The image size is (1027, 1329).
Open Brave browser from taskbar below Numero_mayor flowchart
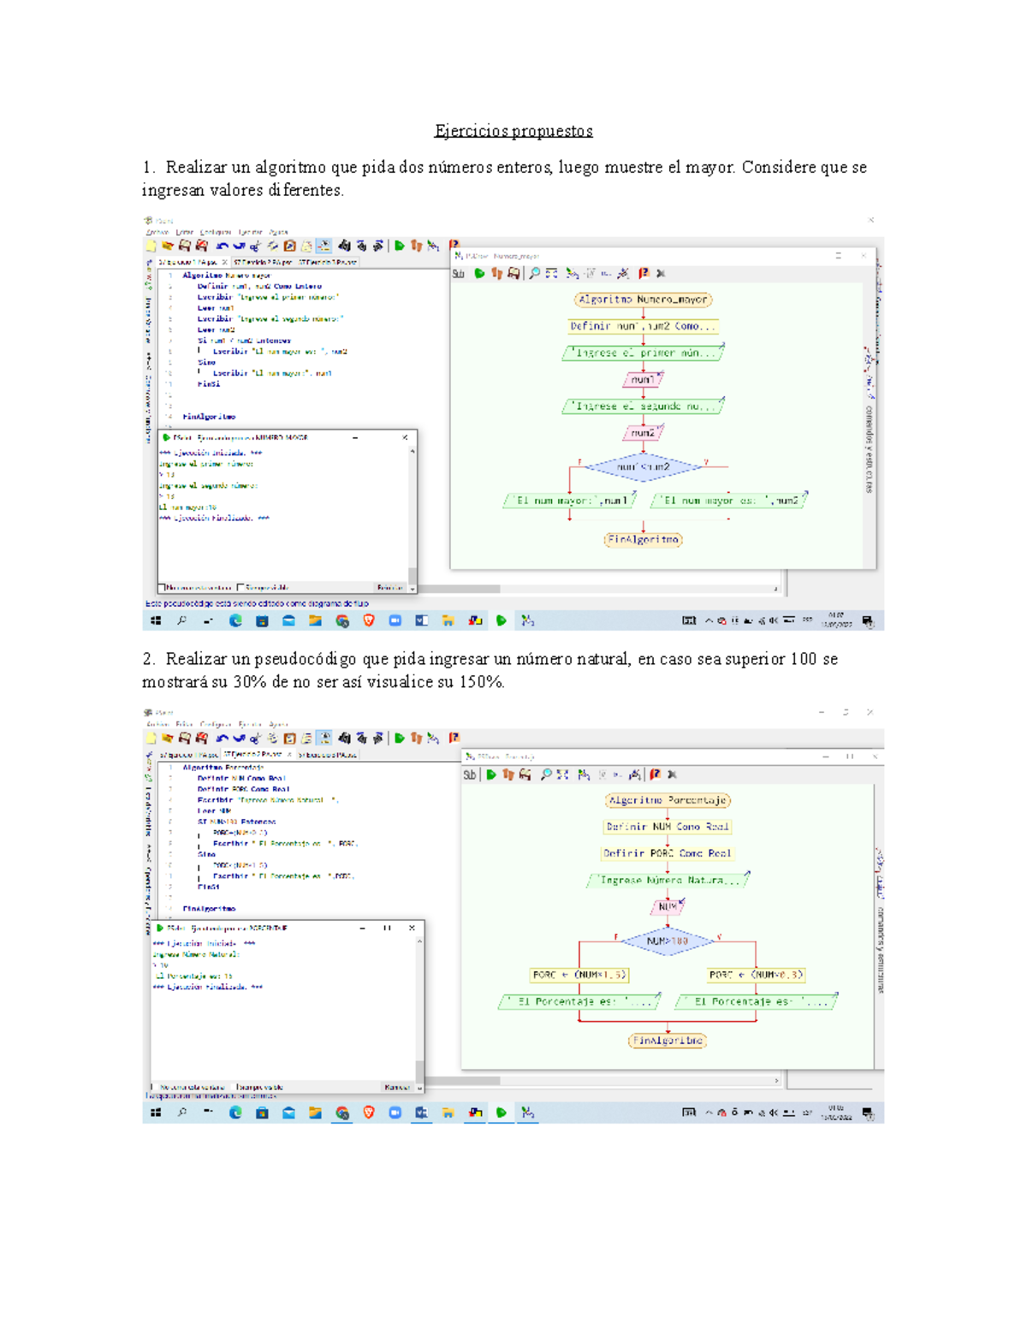(x=369, y=621)
